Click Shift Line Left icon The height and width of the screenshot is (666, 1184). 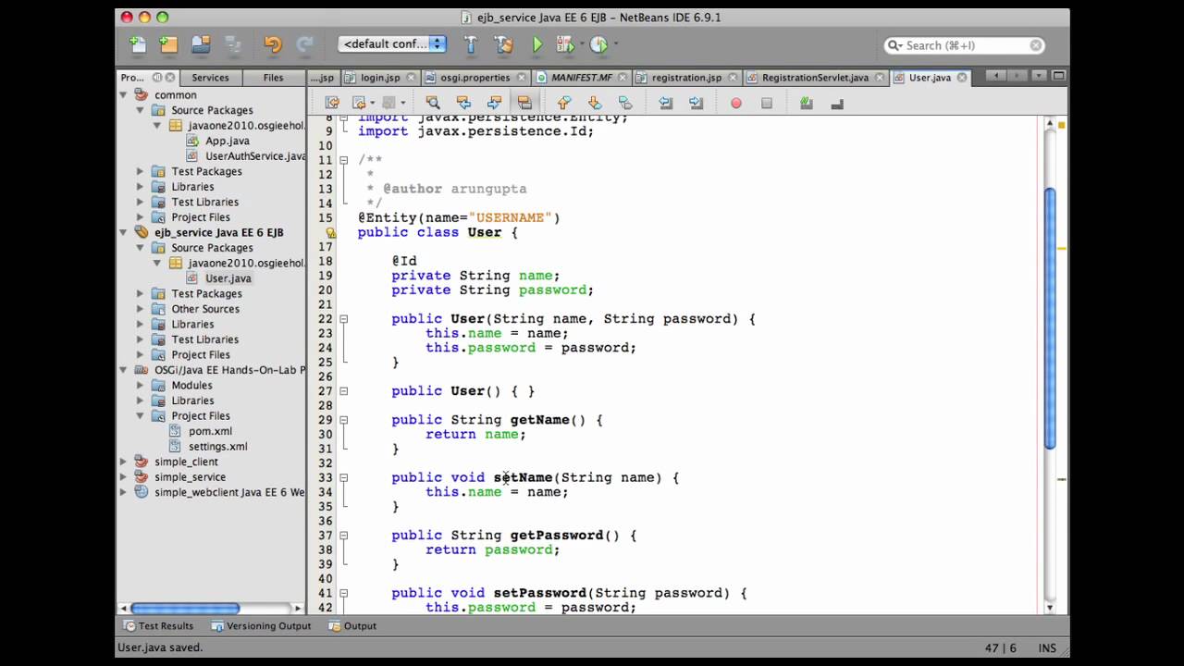point(665,103)
